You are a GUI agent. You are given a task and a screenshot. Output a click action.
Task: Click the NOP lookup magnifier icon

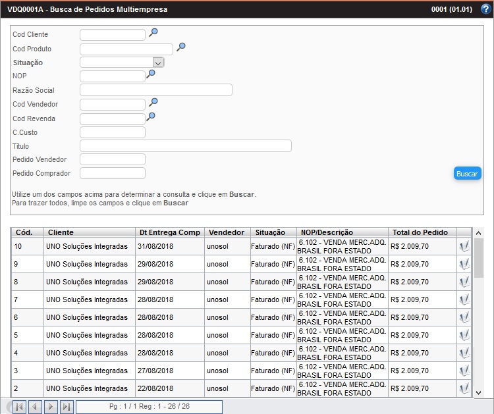pyautogui.click(x=150, y=74)
